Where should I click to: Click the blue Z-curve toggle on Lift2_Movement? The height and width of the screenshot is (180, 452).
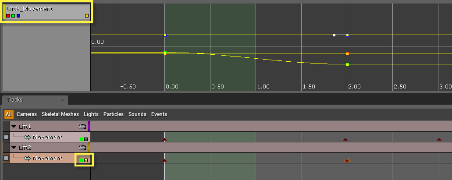click(x=18, y=16)
